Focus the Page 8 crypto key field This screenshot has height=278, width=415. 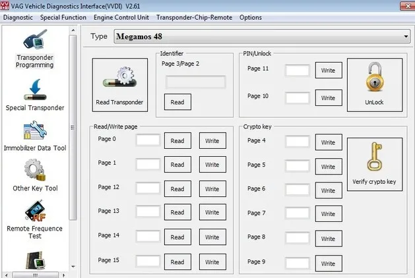pyautogui.click(x=298, y=238)
